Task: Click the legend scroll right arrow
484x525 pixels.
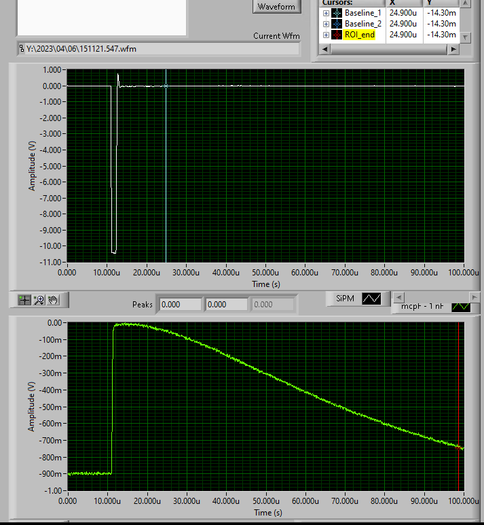Action: [474, 297]
